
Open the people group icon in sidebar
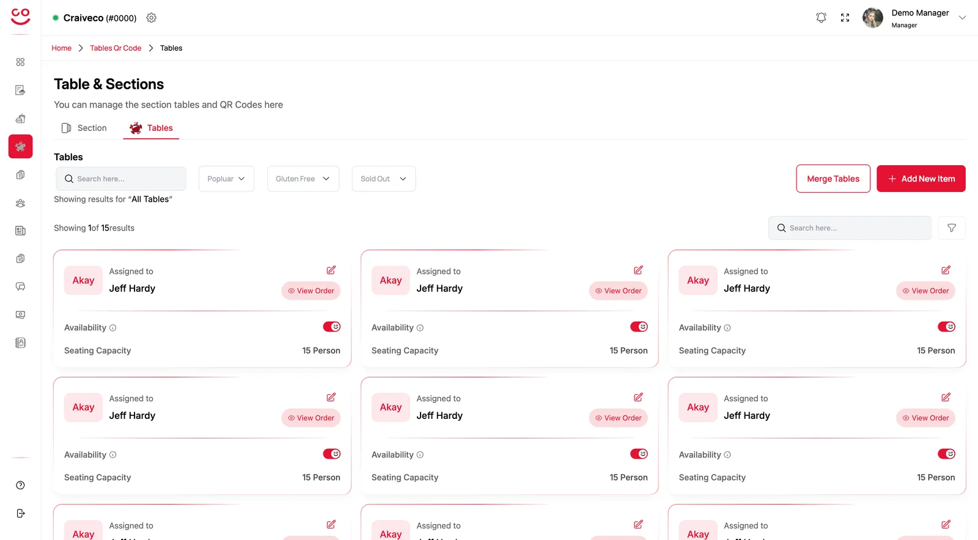(x=20, y=203)
